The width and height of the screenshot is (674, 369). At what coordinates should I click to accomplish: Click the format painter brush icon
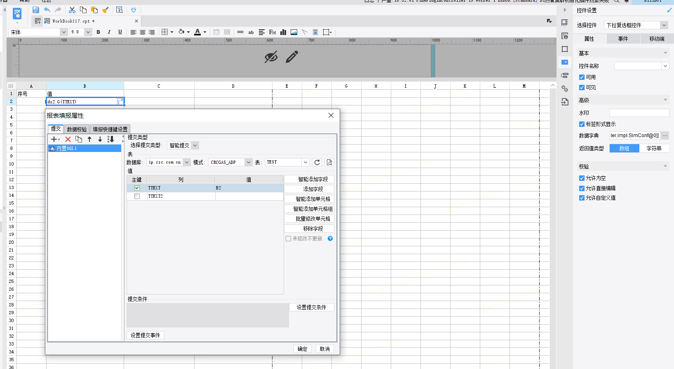pyautogui.click(x=106, y=10)
